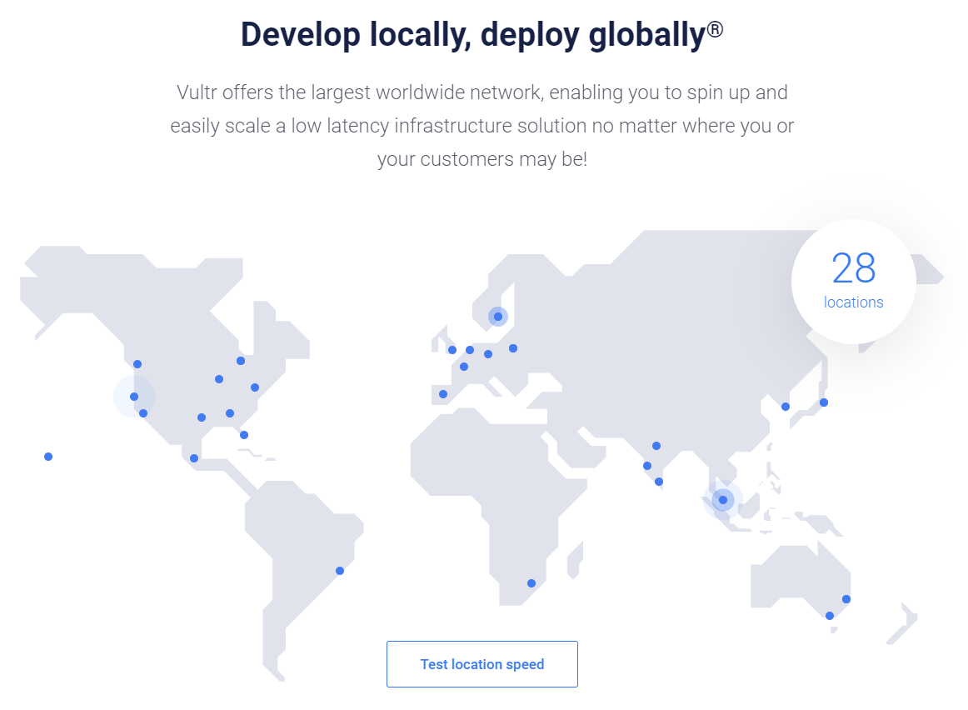Select the Bangalore dot in southern India
968x710 pixels.
[659, 482]
